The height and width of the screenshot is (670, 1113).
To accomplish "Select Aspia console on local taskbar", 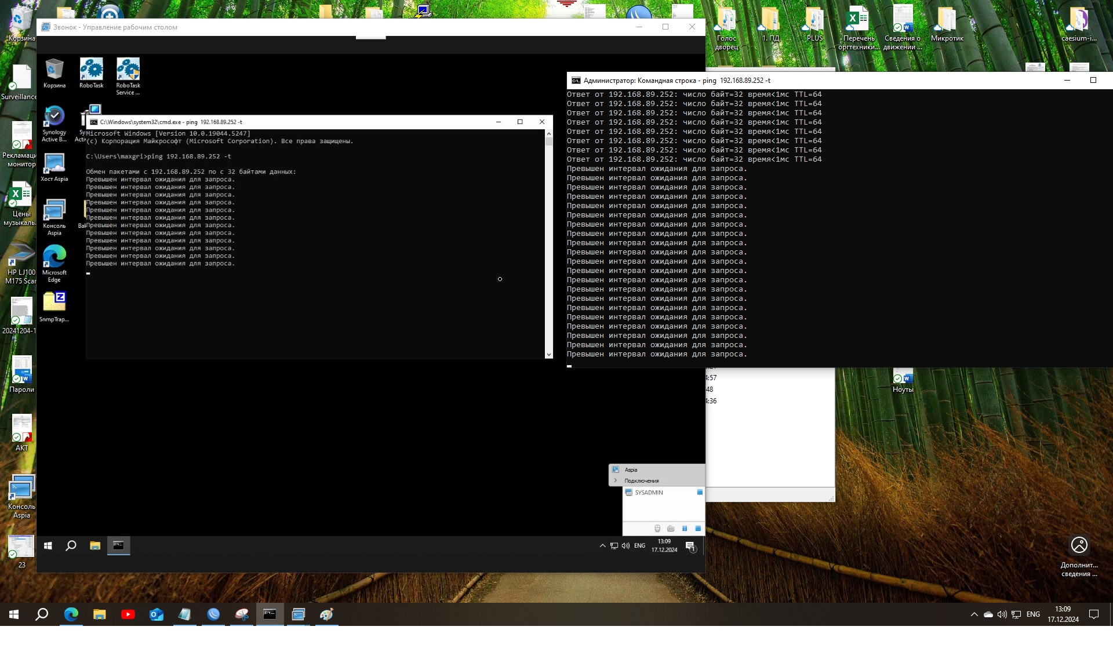I will click(299, 614).
